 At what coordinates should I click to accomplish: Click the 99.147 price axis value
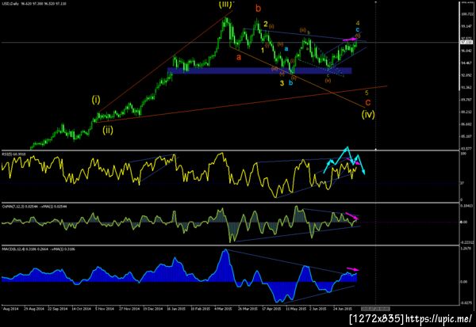pyautogui.click(x=467, y=26)
